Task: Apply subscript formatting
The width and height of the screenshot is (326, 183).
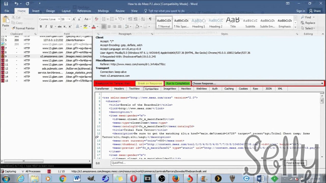Action: click(x=65, y=26)
